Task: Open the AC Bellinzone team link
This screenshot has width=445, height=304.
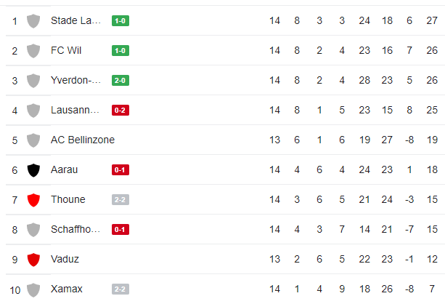Action: click(x=82, y=140)
